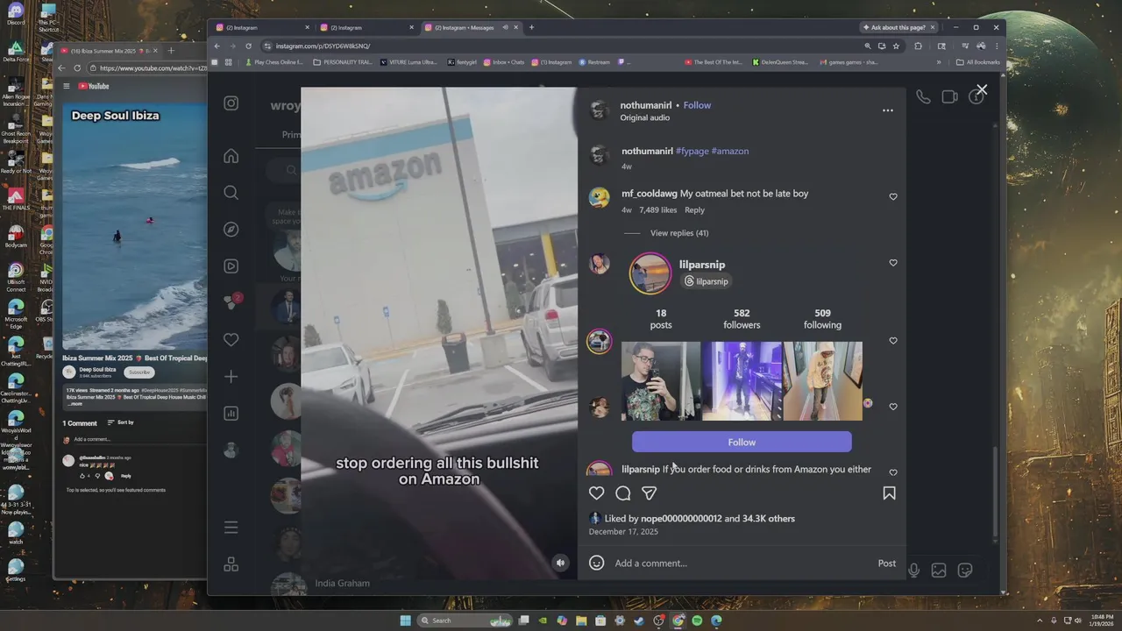View the list of 34.3K others who liked
This screenshot has height=631, width=1122.
click(769, 518)
